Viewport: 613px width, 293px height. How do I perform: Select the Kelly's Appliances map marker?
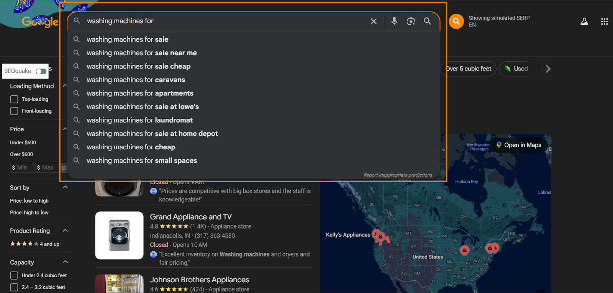tap(377, 234)
